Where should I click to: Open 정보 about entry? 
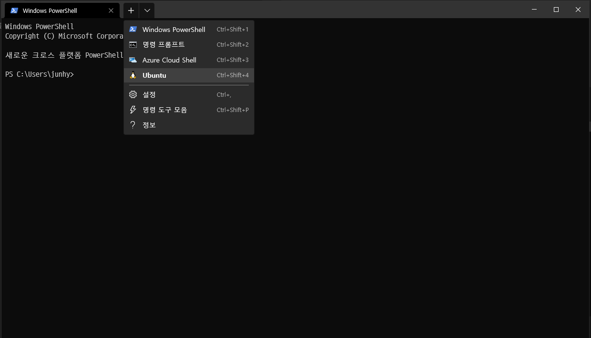pyautogui.click(x=189, y=125)
